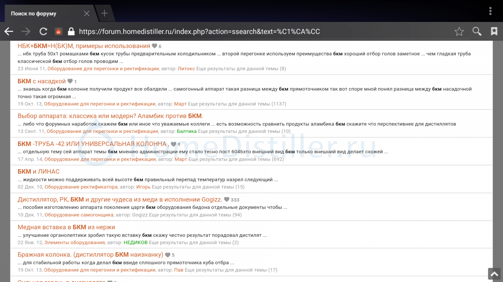503x282 pixels.
Task: Open the three-dot overflow menu
Action: pos(490,11)
